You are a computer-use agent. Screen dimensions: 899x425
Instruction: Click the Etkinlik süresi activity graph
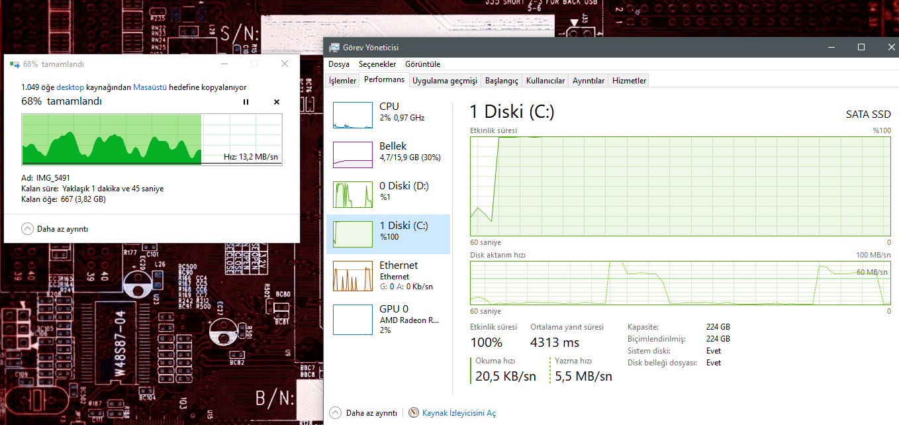point(681,187)
